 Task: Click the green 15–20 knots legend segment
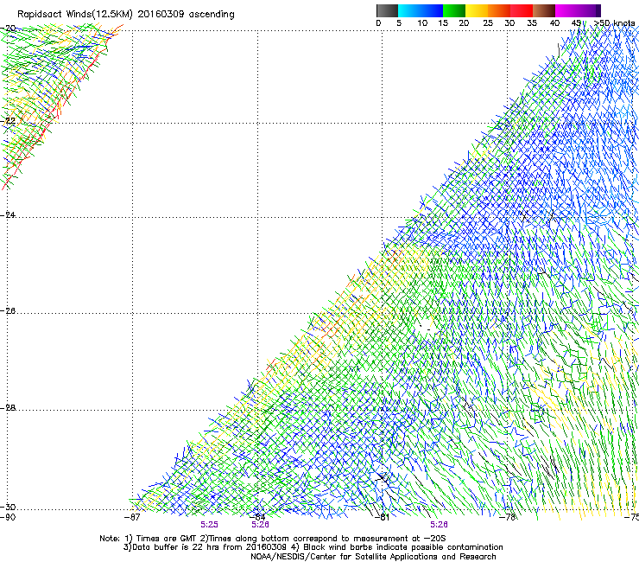(x=454, y=10)
